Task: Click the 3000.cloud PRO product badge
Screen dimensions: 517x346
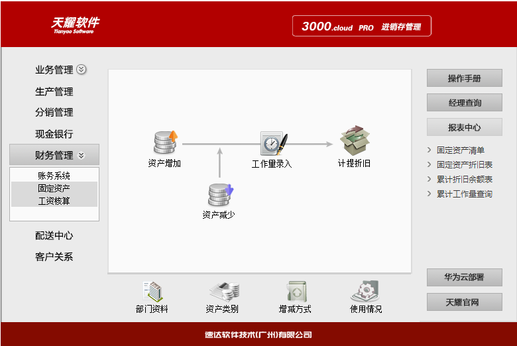Action: [361, 27]
